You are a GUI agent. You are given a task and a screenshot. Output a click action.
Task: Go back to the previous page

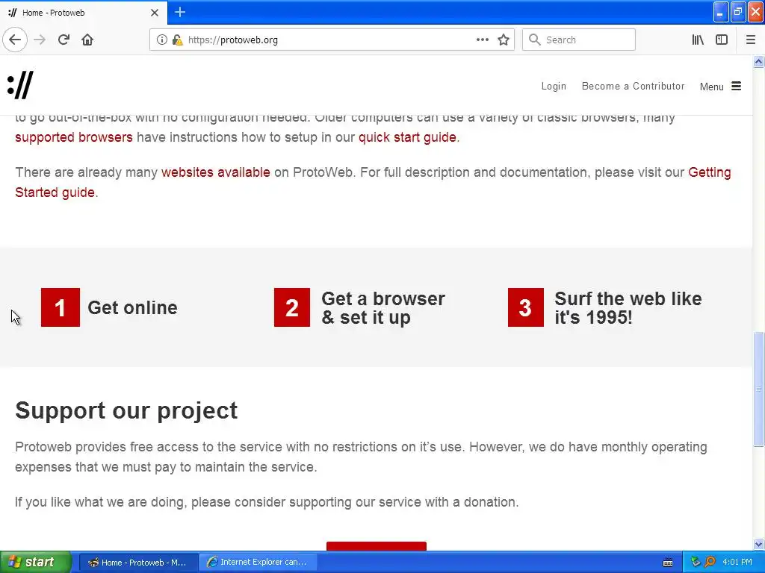[x=15, y=40]
